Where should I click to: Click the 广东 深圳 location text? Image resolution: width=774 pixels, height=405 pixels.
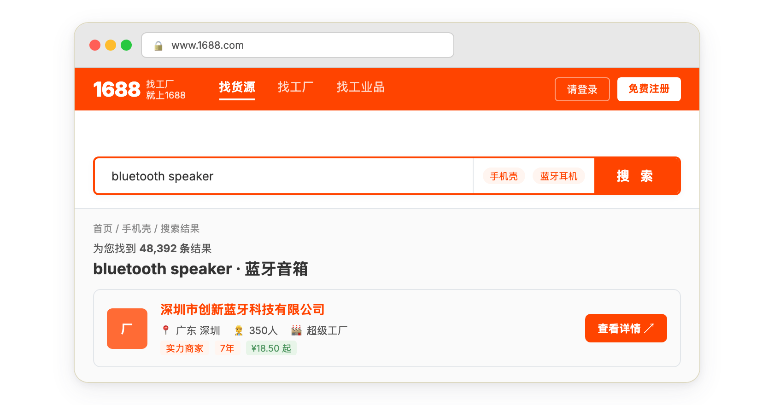point(198,330)
